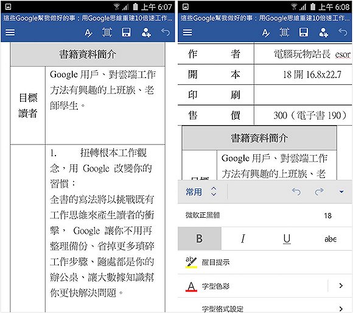The width and height of the screenshot is (353, 313).
Task: Tap the text edit icon in left toolbar
Action: tap(88, 33)
